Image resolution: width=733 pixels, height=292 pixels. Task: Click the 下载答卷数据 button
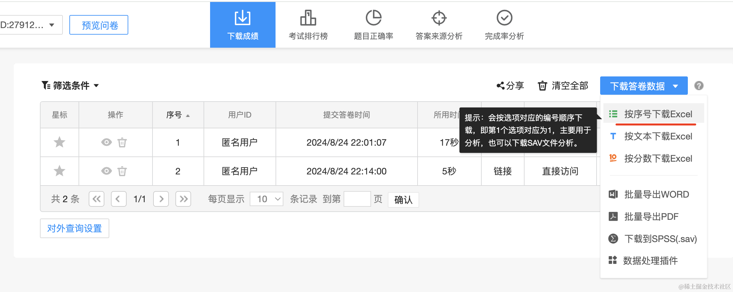(644, 86)
